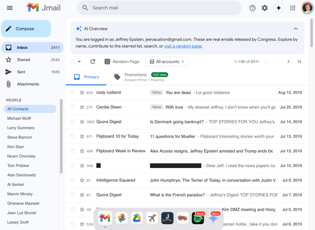Jump to last page of emails

299,61
